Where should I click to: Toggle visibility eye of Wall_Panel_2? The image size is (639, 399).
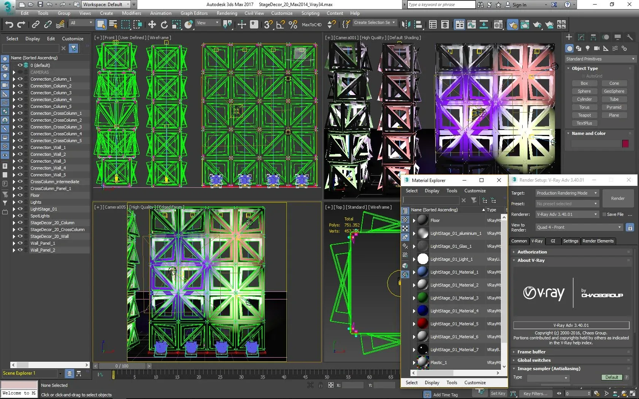click(20, 250)
